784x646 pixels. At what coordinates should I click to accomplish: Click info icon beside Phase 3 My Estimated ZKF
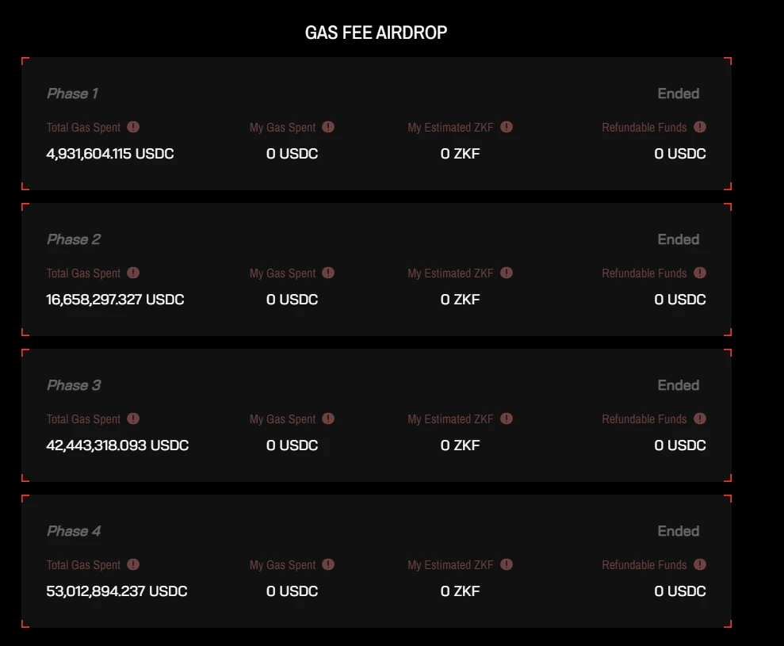pos(507,419)
